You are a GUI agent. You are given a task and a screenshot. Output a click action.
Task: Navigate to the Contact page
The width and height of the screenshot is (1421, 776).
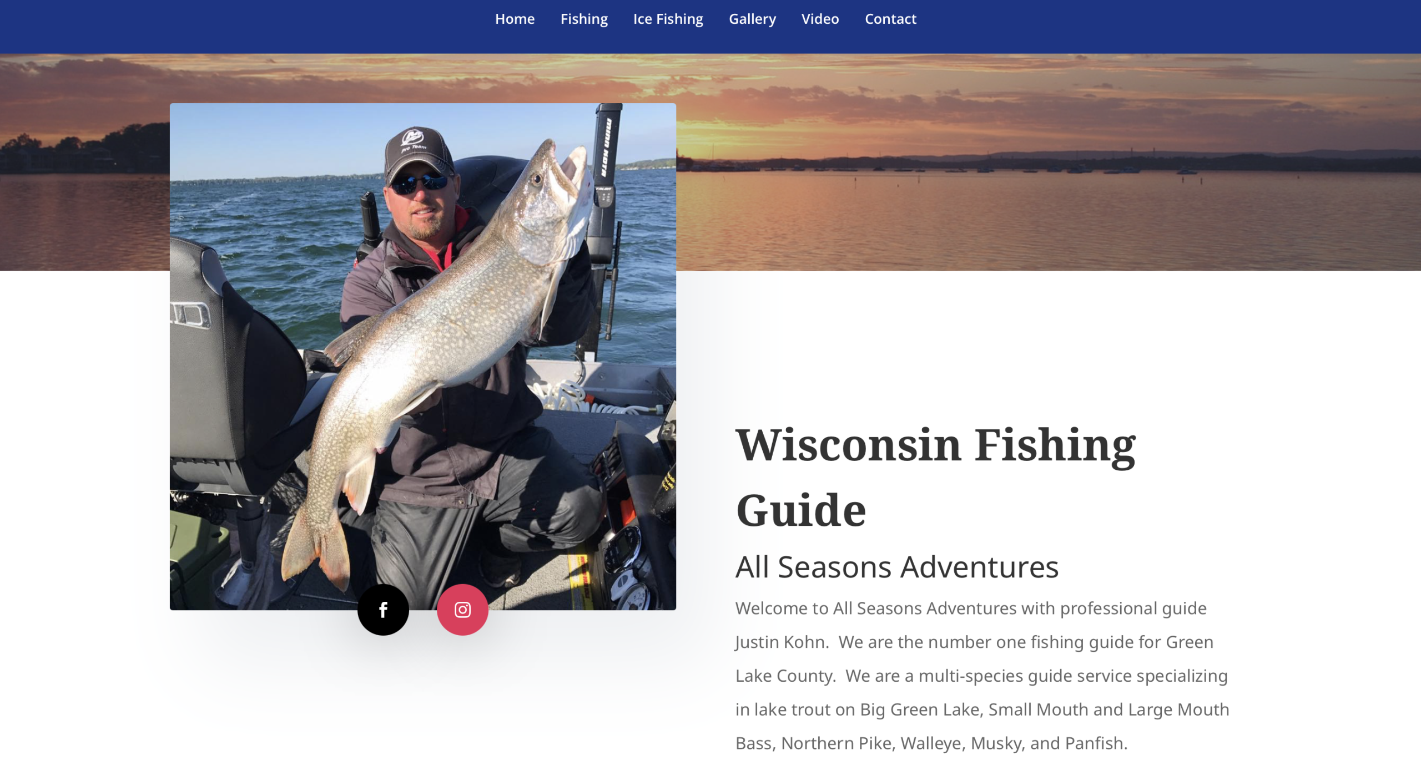coord(890,19)
